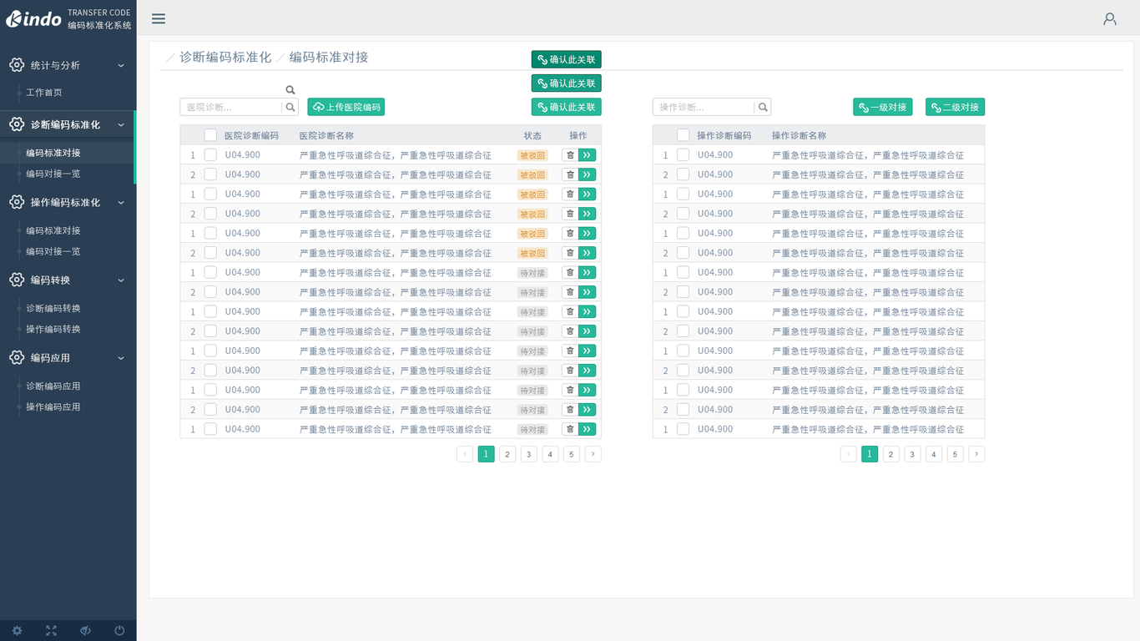Click the 上传医院编码 upload button
The image size is (1140, 641).
point(346,107)
